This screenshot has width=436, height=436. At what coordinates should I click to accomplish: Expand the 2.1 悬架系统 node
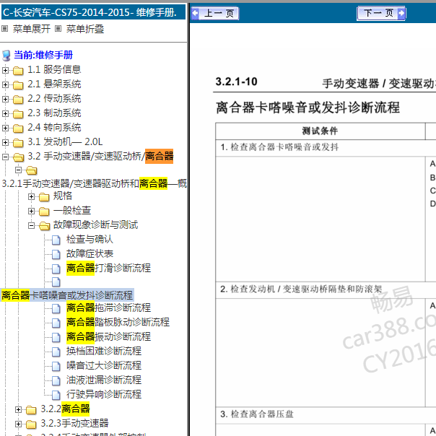pyautogui.click(x=5, y=84)
